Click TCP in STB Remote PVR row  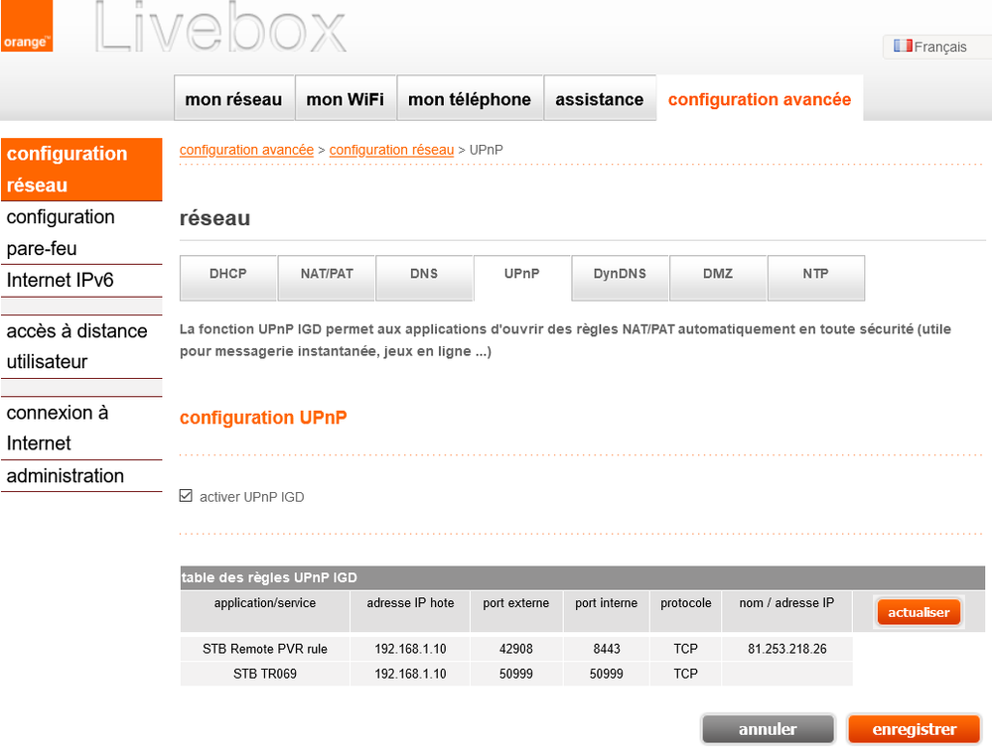(x=686, y=649)
